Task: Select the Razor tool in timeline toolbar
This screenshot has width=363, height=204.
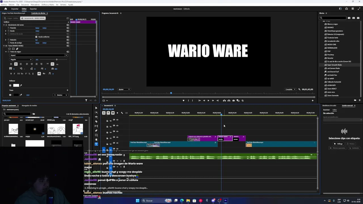Action: point(96,122)
